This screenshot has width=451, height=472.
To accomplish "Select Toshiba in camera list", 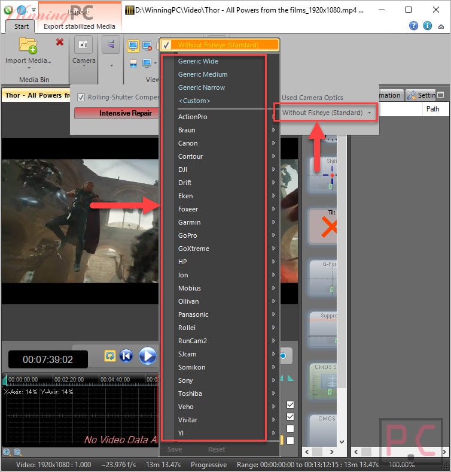I will (190, 394).
